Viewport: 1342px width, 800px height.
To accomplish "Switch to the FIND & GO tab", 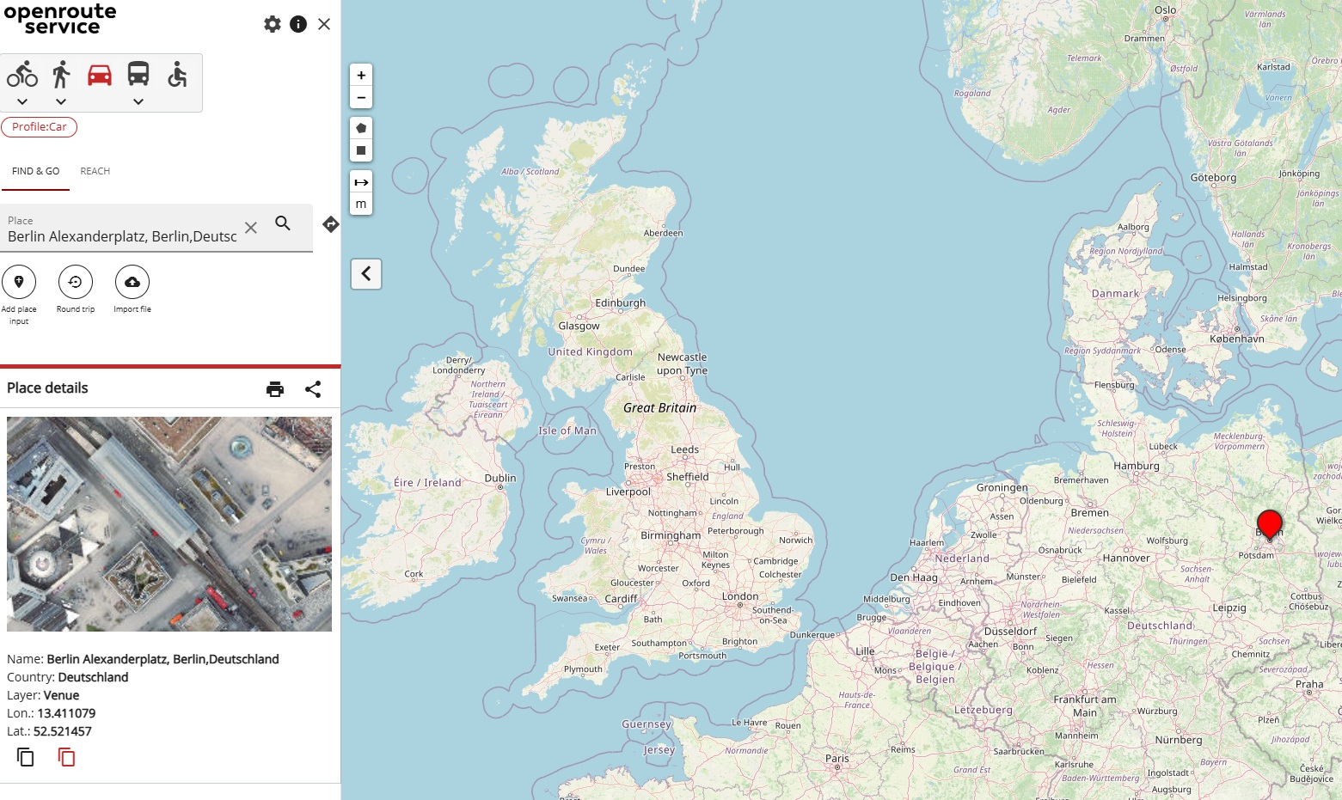I will [35, 171].
